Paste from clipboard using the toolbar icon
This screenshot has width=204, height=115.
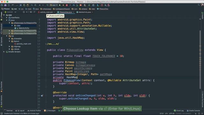point(28,5)
